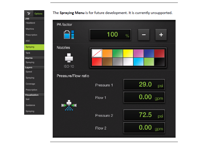Open the Options tab
The height and width of the screenshot is (143, 200).
(38, 14)
